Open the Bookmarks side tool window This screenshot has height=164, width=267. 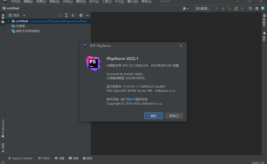(3, 129)
